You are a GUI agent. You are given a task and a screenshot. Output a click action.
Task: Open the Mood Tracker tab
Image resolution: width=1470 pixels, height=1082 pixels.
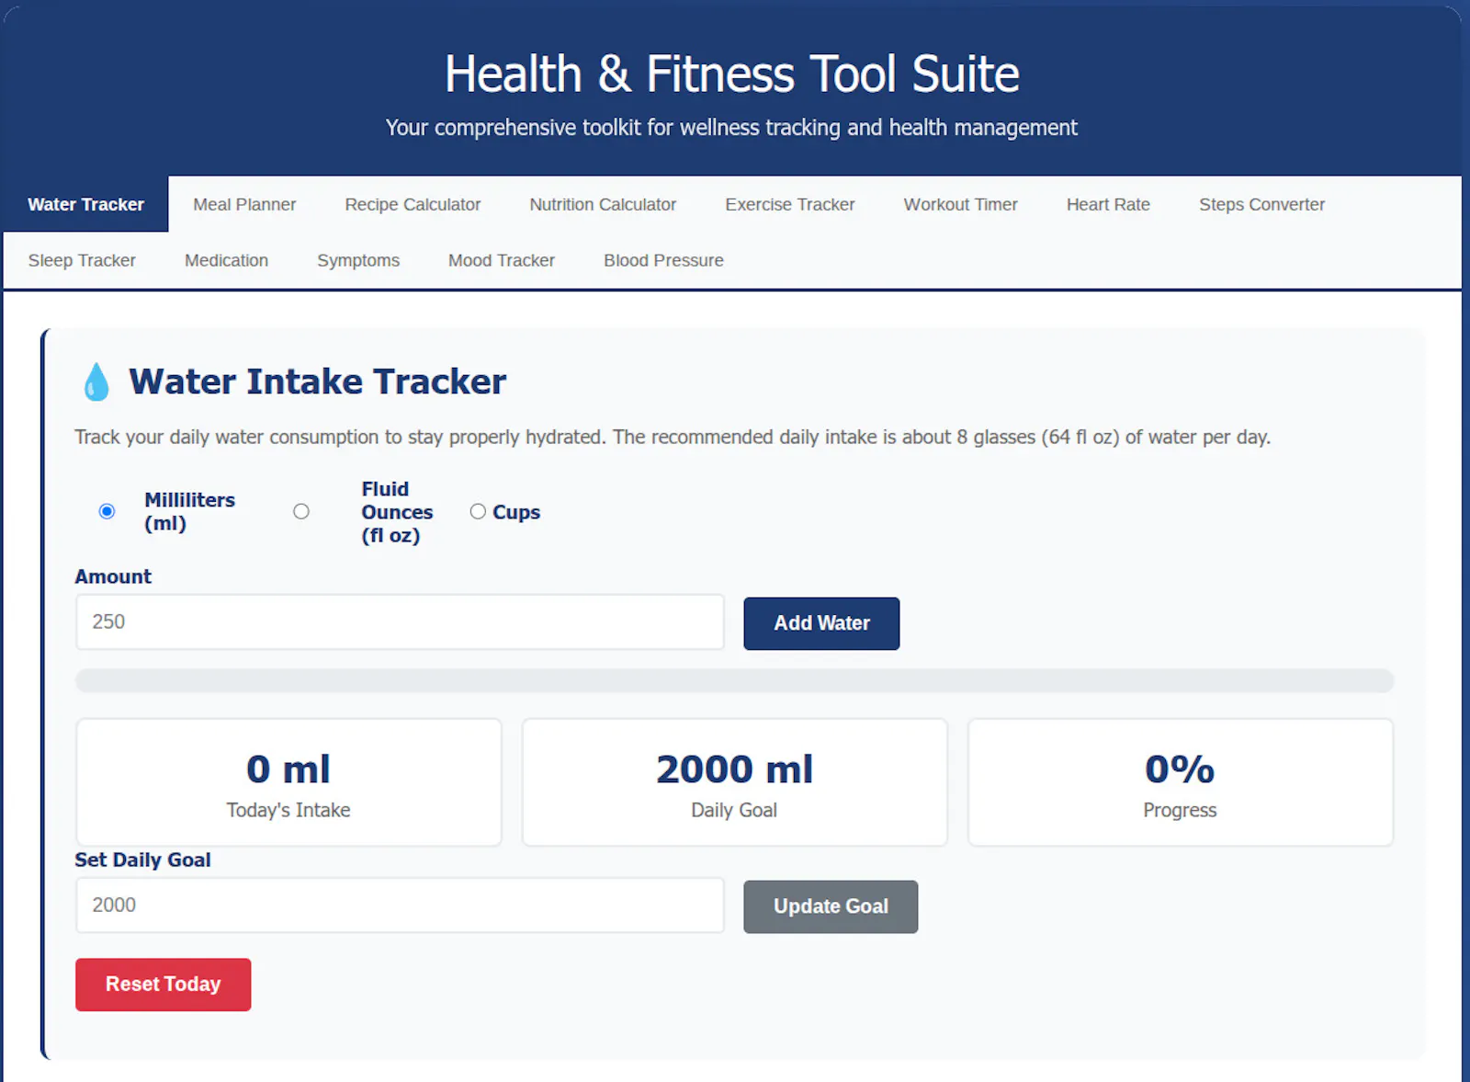click(x=502, y=260)
